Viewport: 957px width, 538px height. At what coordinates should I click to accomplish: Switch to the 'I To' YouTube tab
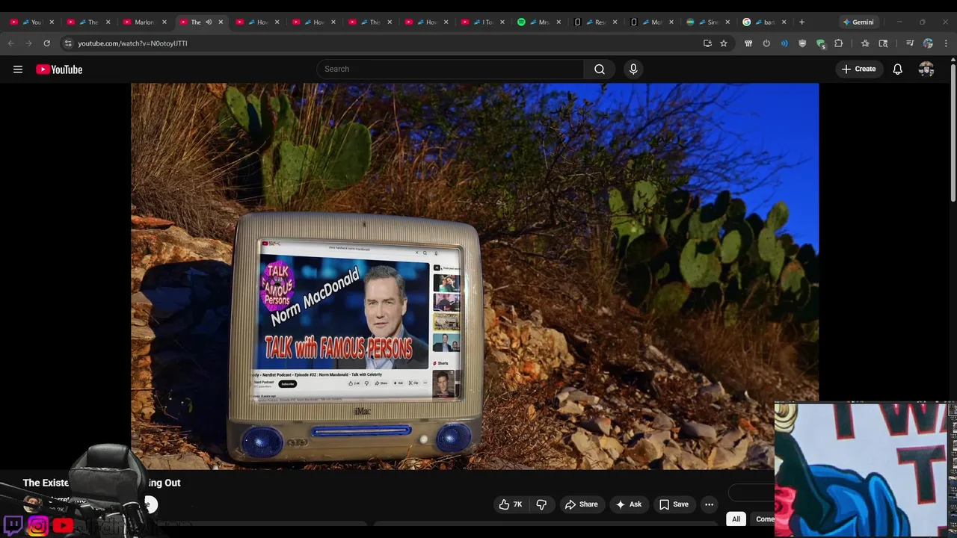click(481, 22)
